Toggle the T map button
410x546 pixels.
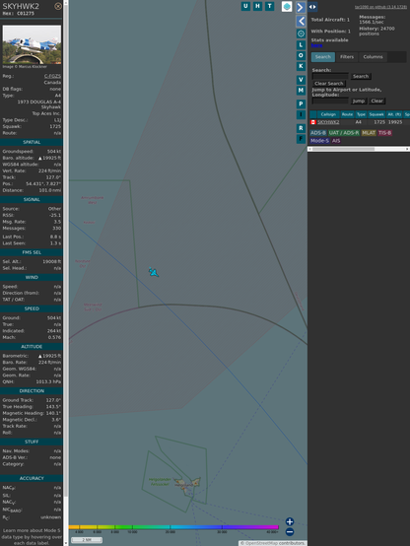pos(269,6)
